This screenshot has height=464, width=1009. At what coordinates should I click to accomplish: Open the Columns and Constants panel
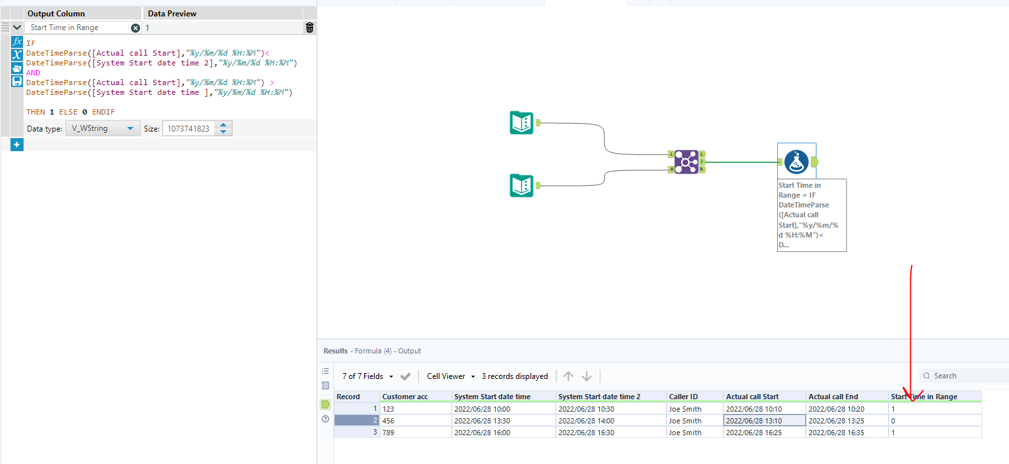tap(17, 55)
